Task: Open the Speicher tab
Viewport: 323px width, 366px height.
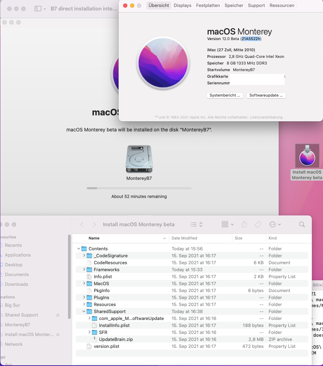Action: (234, 5)
